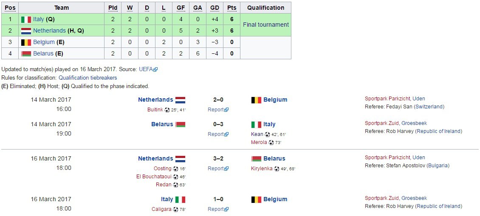Click the Pts column header
The image size is (480, 216).
232,8
